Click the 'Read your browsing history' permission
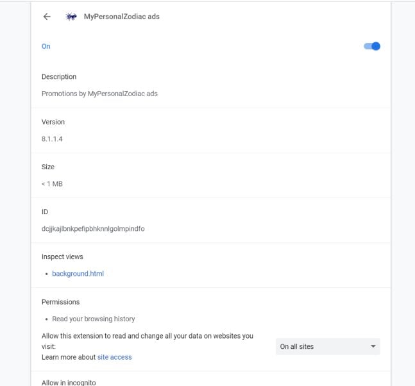The height and width of the screenshot is (386, 415). point(93,319)
